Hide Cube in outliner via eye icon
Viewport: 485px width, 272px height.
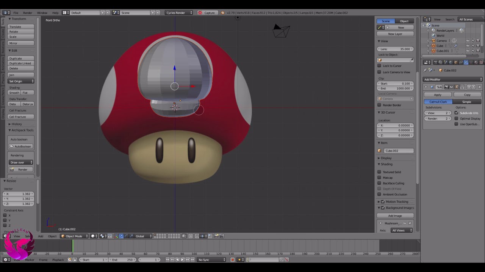pos(468,46)
